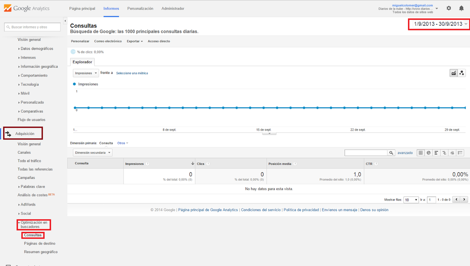Switch to motion chart view
The height and width of the screenshot is (266, 470).
point(462,73)
